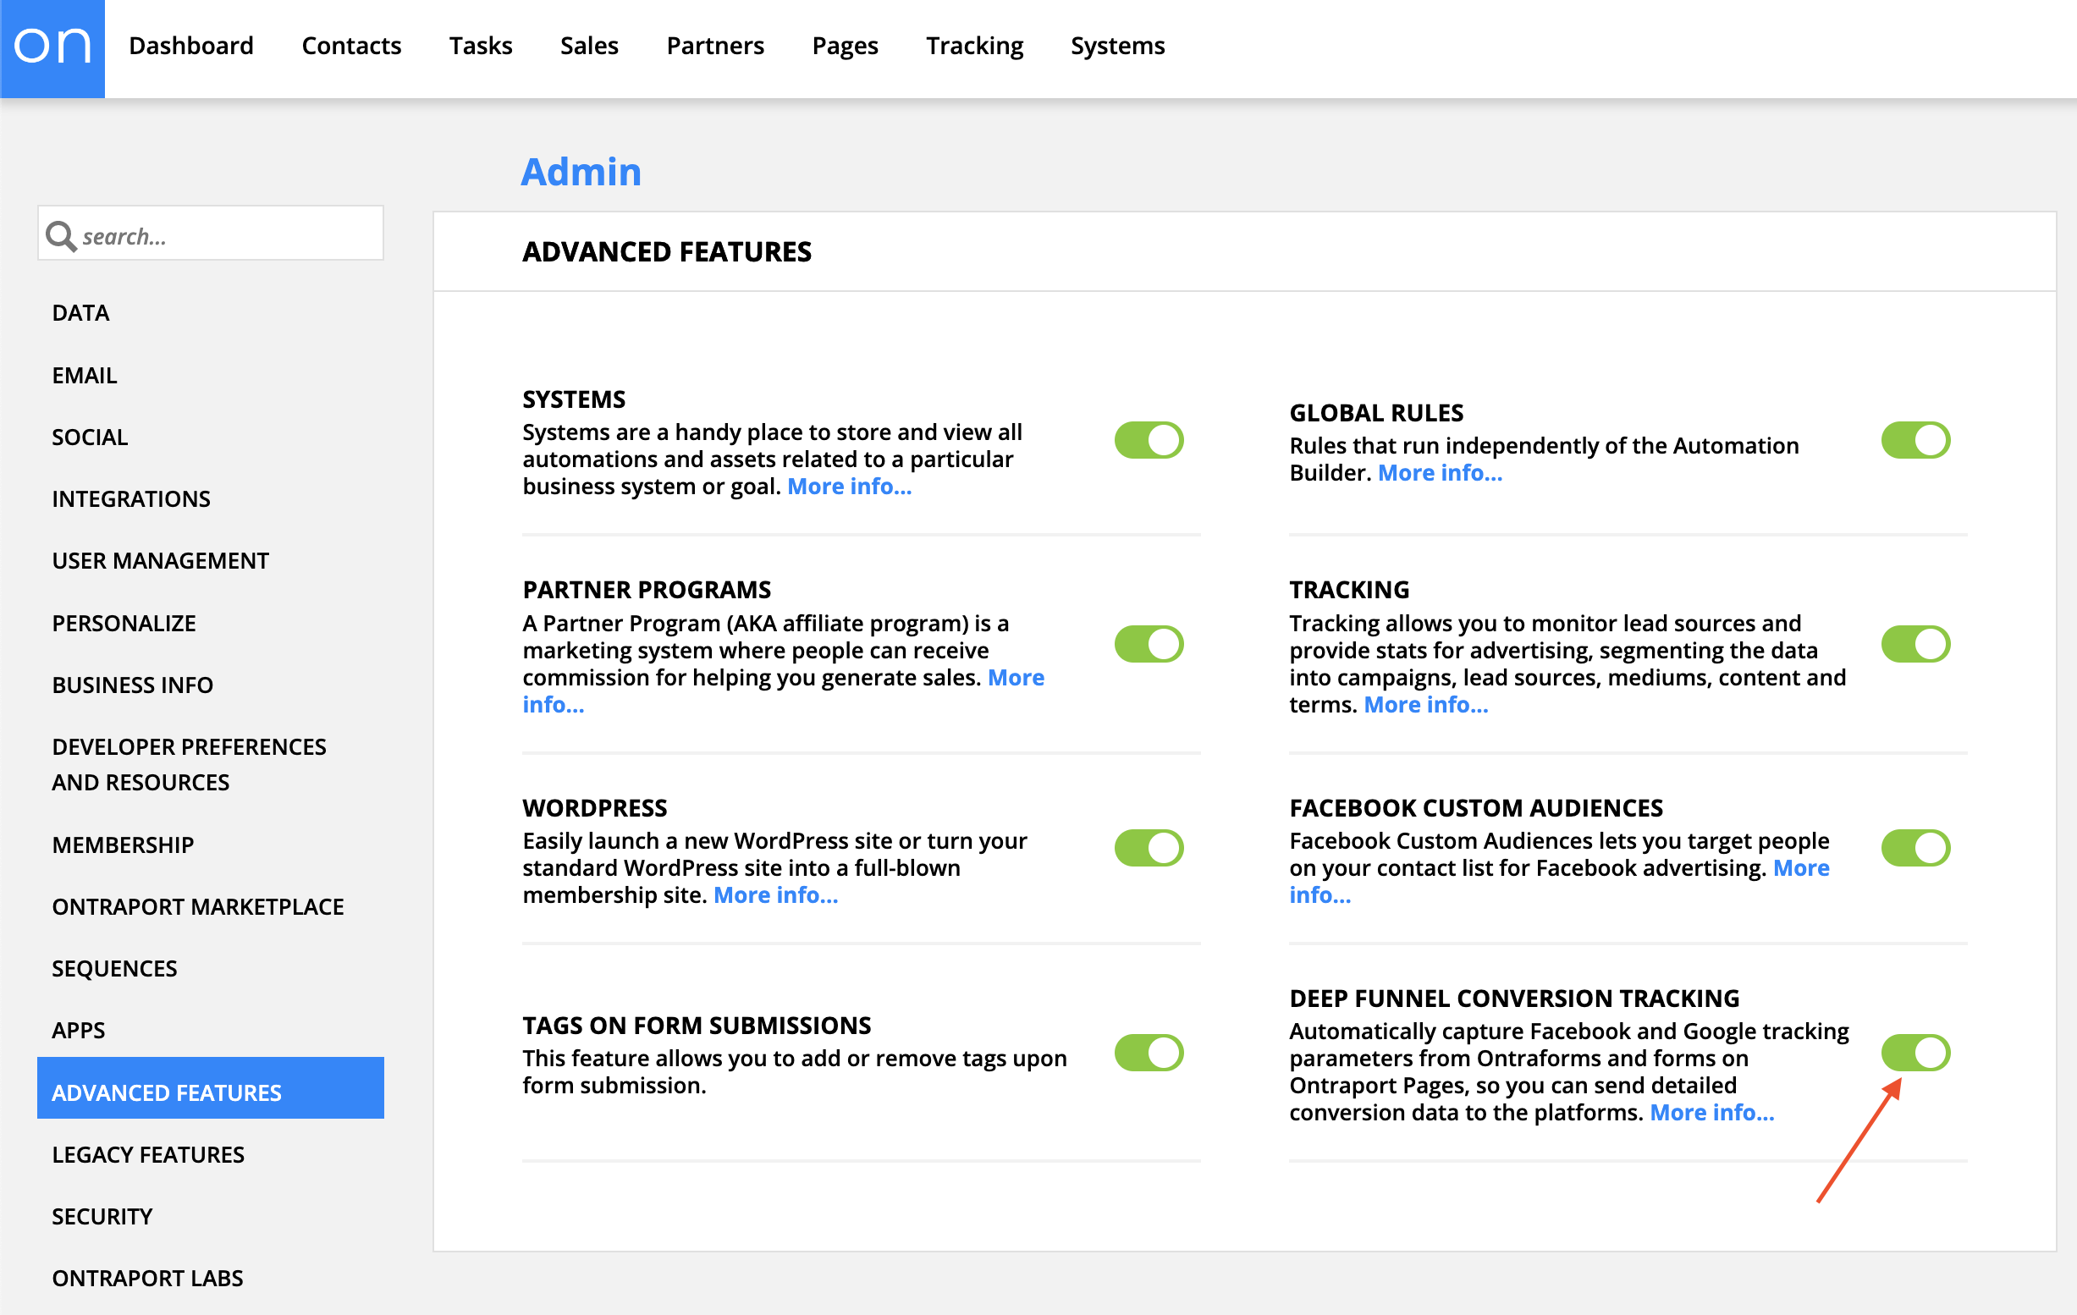Viewport: 2077px width, 1315px height.
Task: Disable the WordPress feature toggle
Action: point(1148,848)
